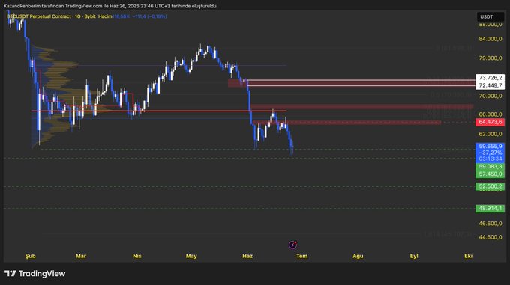Select the green 52.500,2 price label
This screenshot has height=285, width=510.
click(490, 186)
